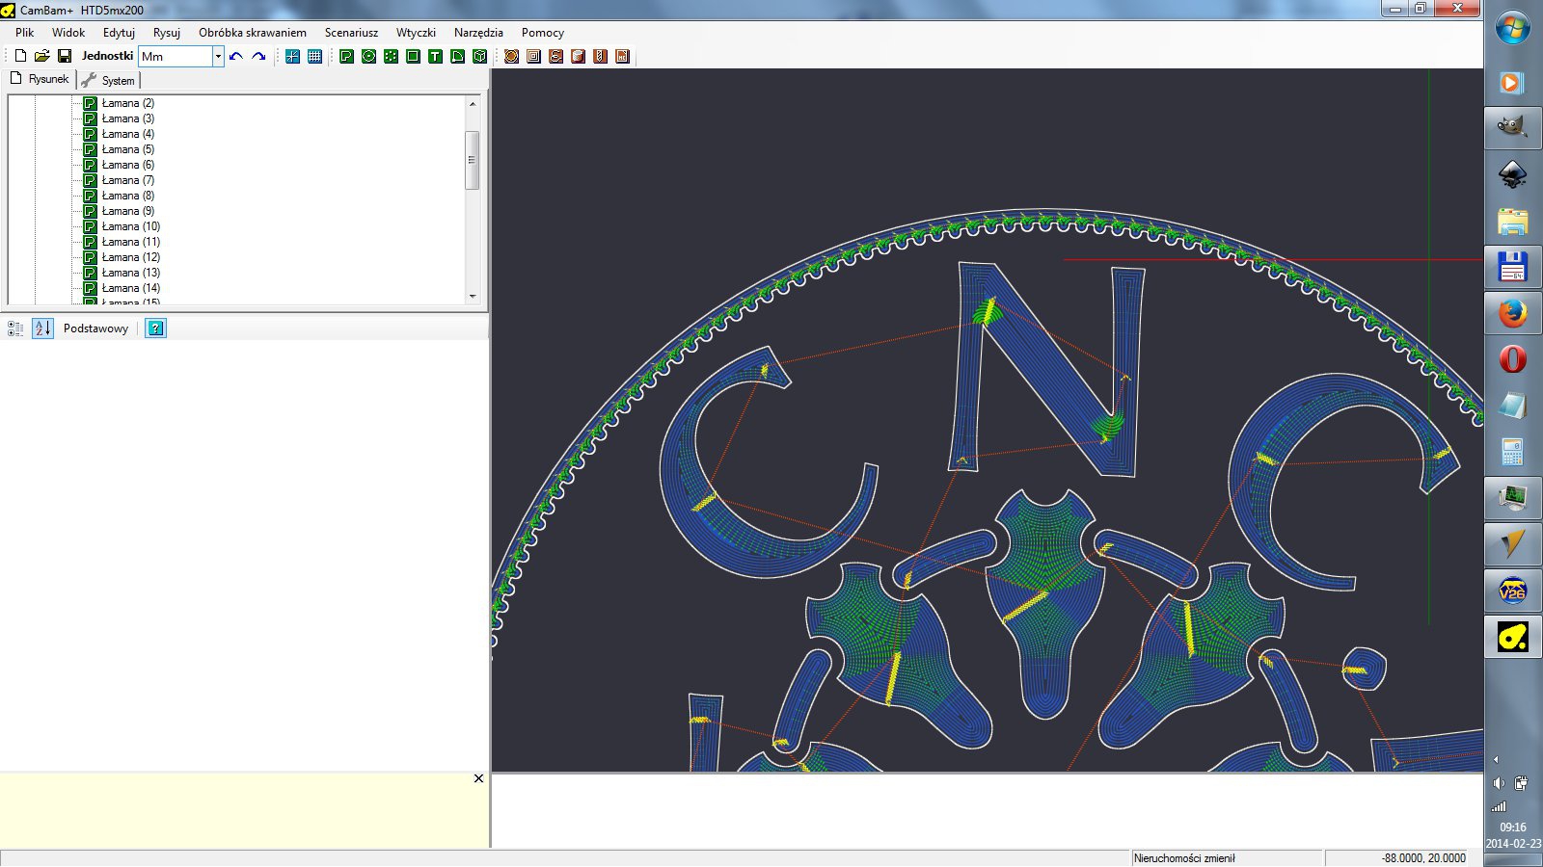Select the Arc drawing tool
Image resolution: width=1543 pixels, height=867 pixels.
click(x=457, y=56)
